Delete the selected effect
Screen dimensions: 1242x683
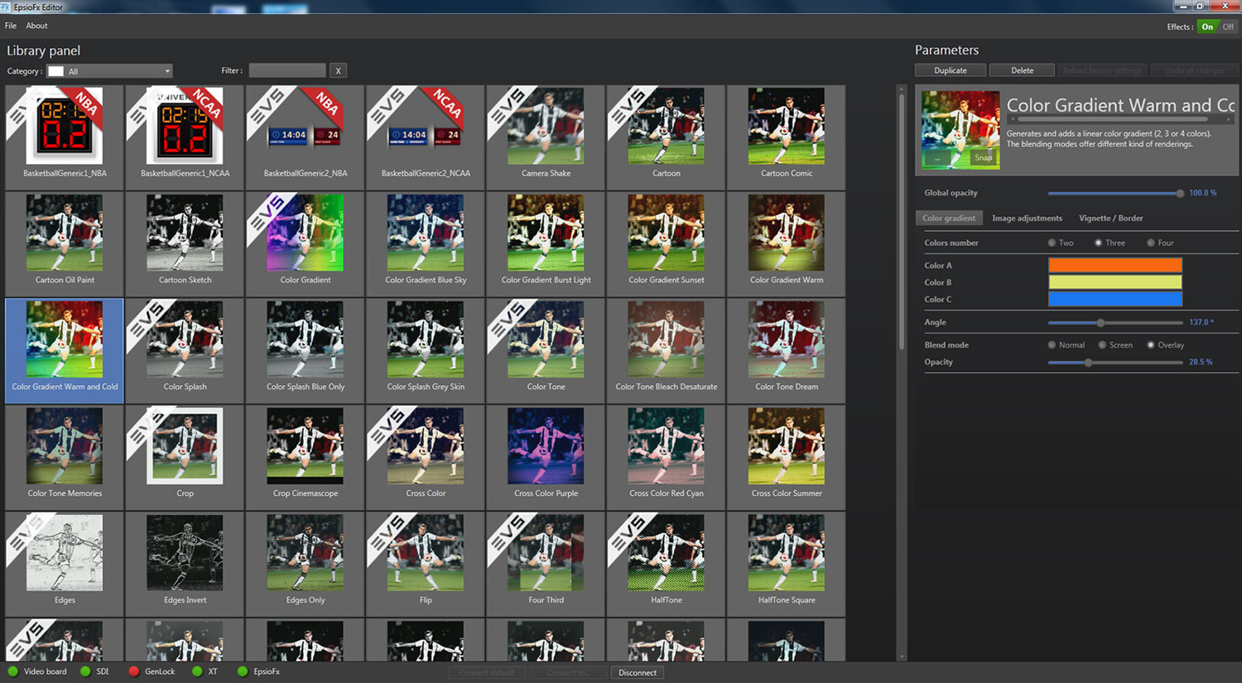pos(1022,70)
